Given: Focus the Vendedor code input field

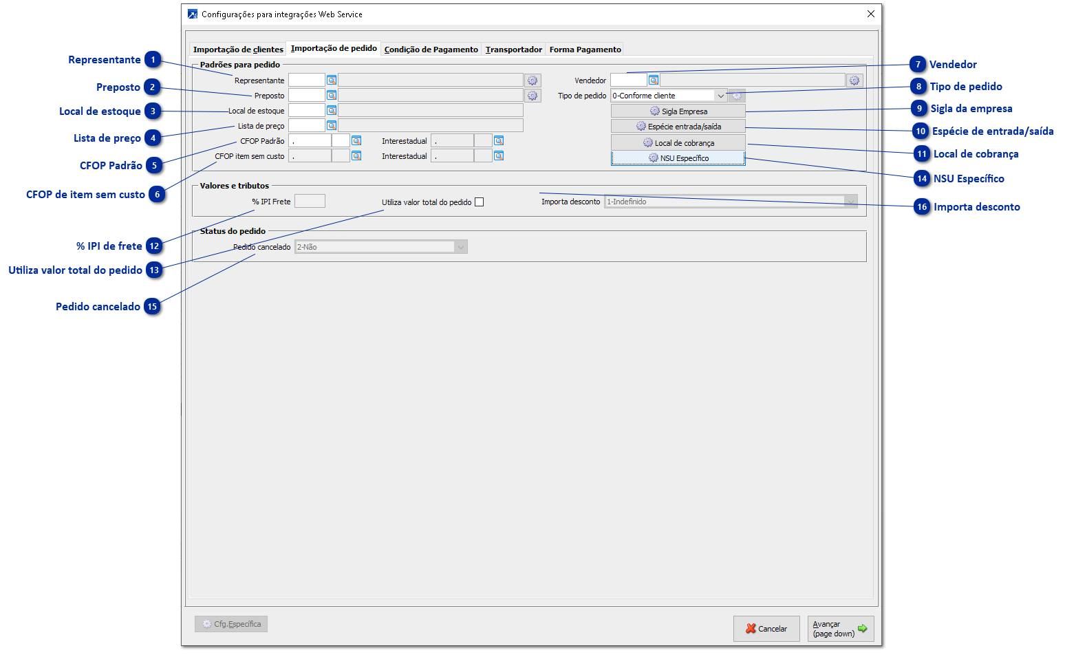Looking at the screenshot, I should 629,80.
